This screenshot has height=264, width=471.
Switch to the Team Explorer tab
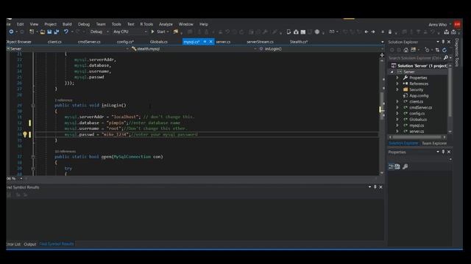point(434,144)
